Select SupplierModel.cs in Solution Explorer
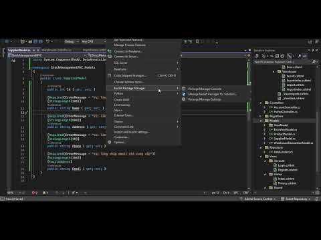 click(x=284, y=139)
